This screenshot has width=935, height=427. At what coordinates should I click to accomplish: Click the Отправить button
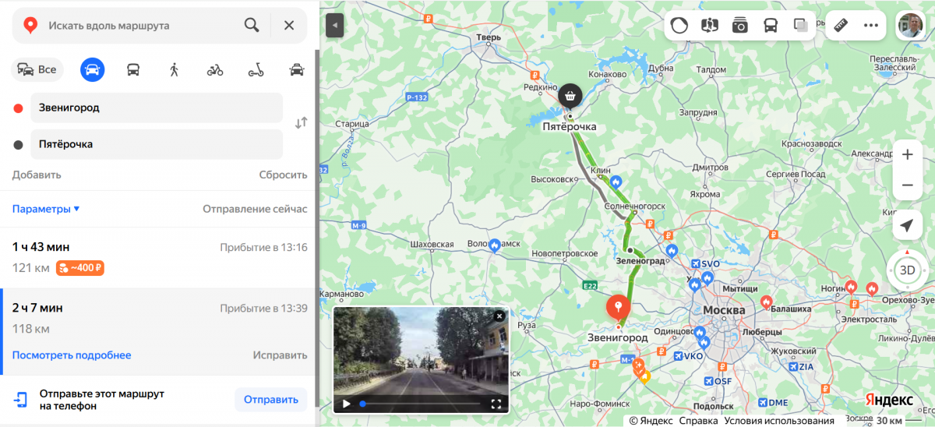tap(271, 400)
